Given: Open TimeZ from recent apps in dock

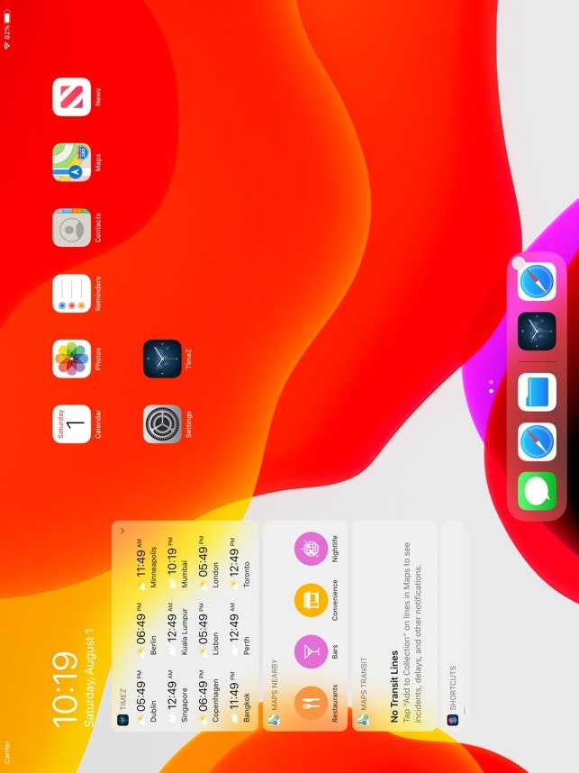Looking at the screenshot, I should point(537,332).
